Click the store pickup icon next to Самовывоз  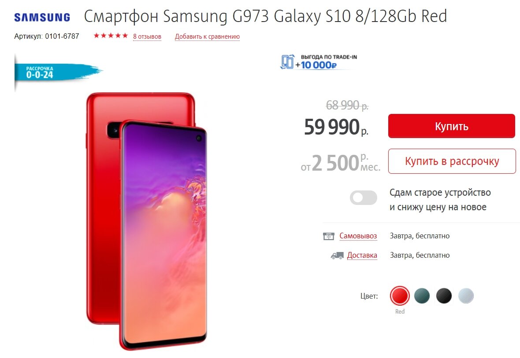pyautogui.click(x=329, y=236)
